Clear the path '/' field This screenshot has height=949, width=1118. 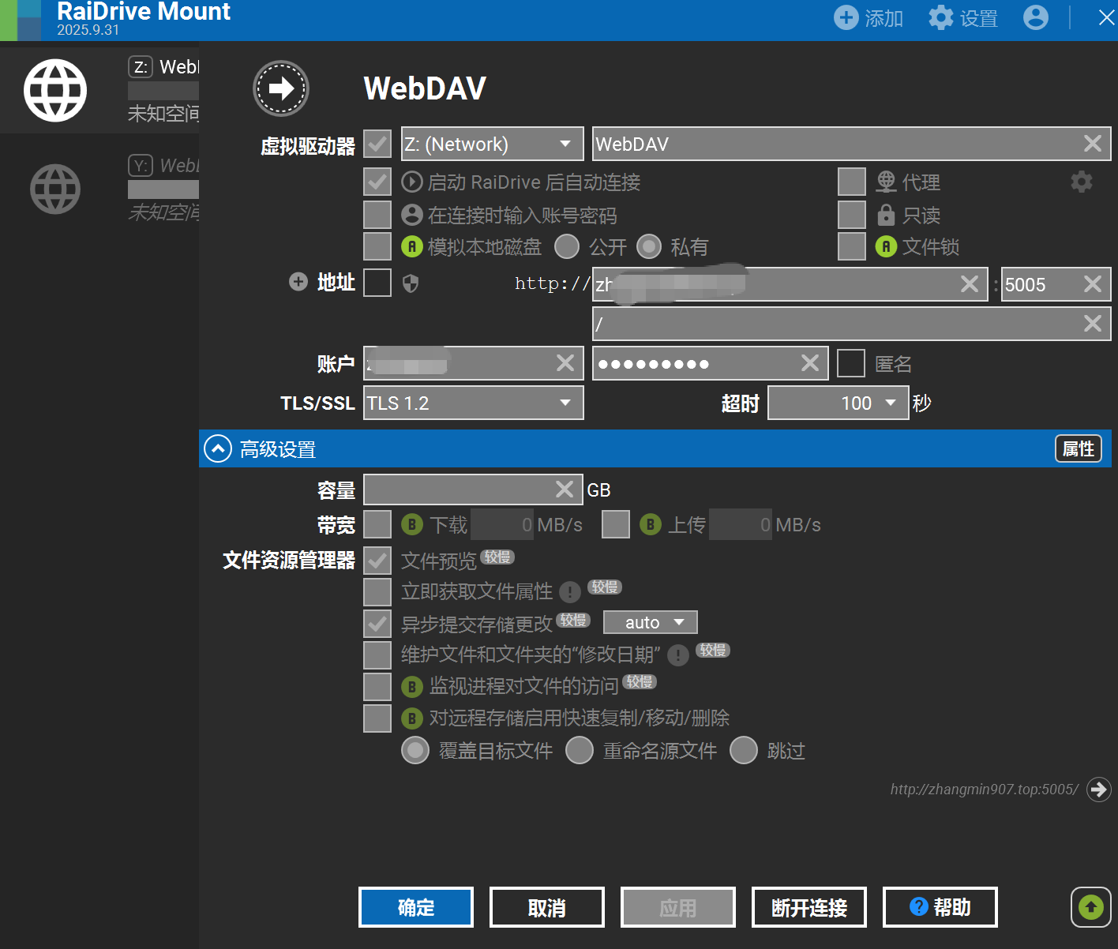click(1093, 323)
